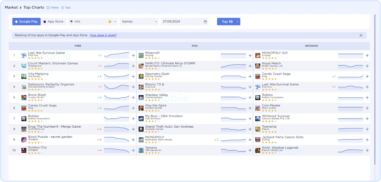Add Bloons TD 6 with plus icon
381x182 pixels.
[250, 87]
